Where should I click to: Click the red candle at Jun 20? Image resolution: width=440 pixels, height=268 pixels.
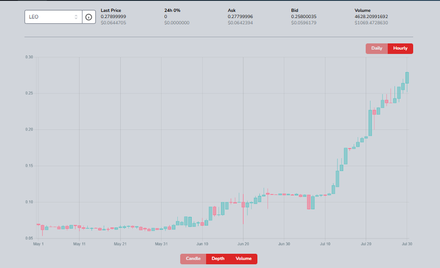click(243, 205)
